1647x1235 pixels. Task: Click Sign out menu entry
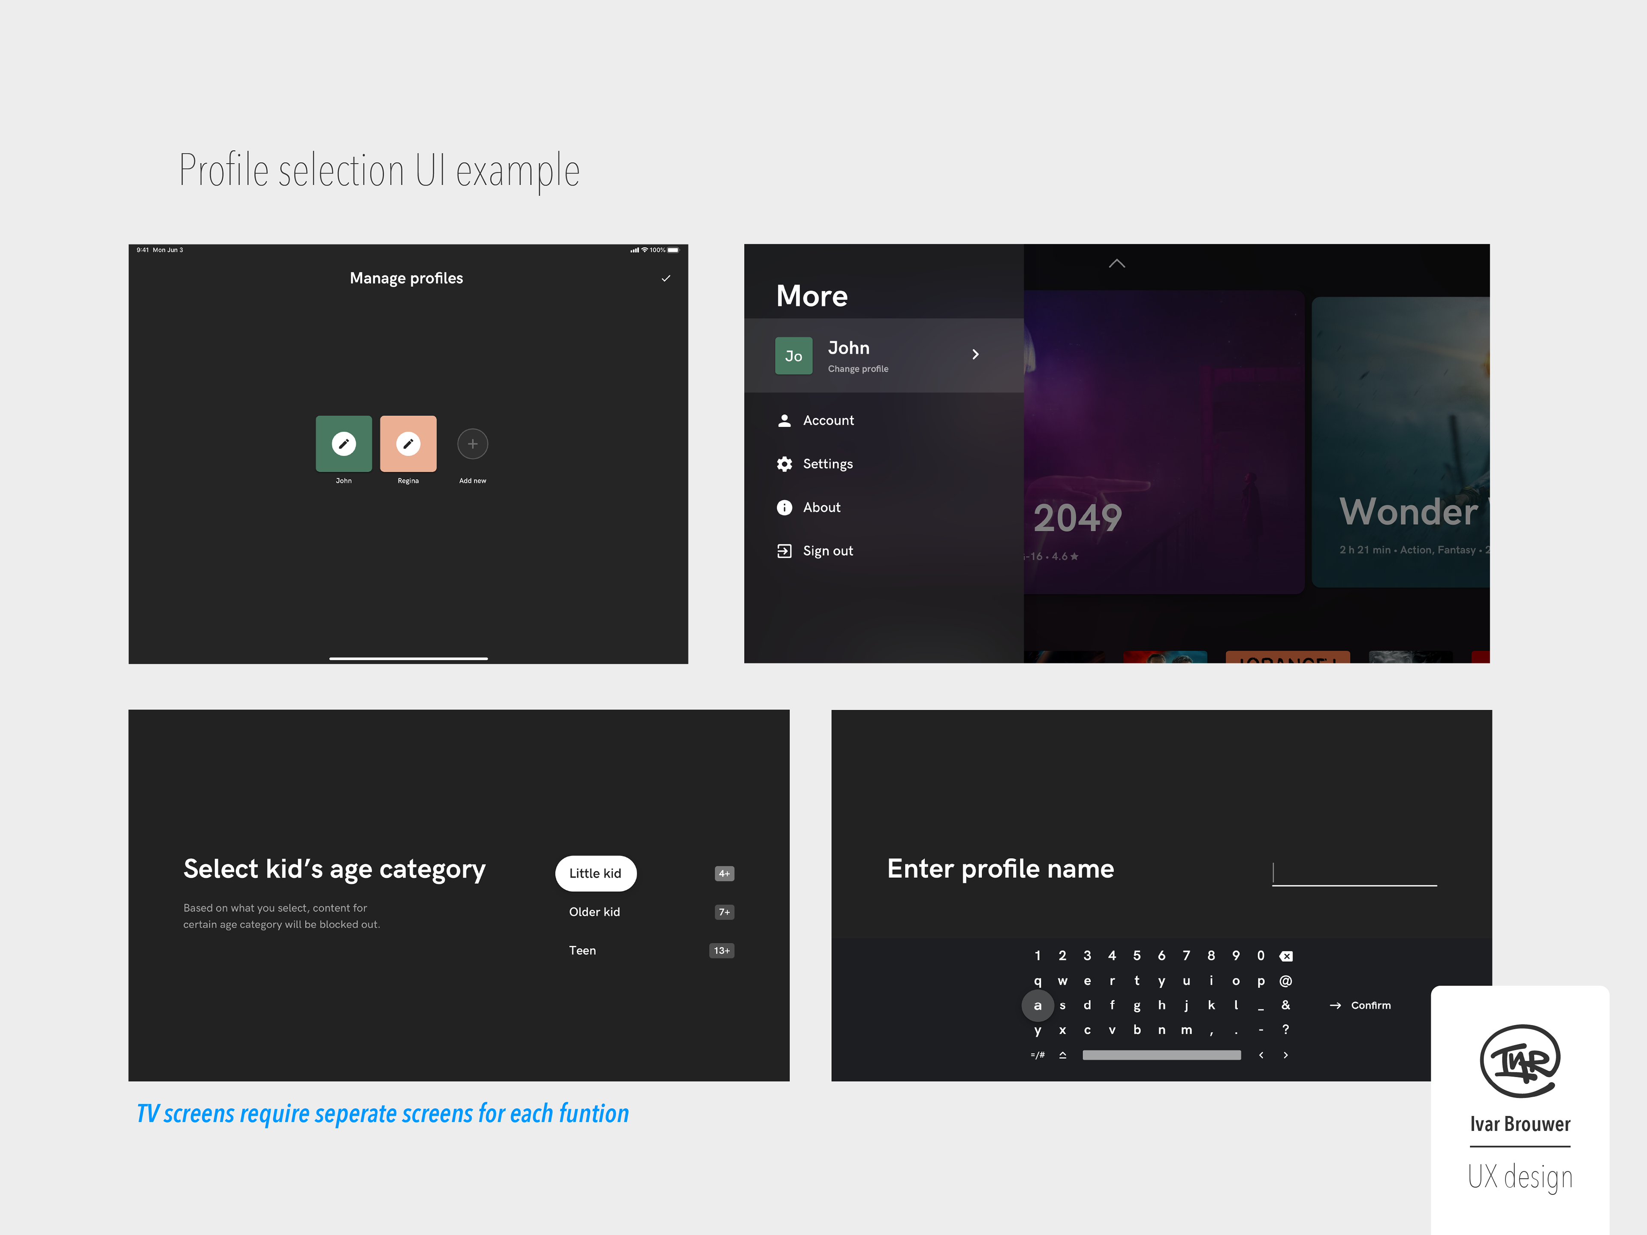point(827,551)
